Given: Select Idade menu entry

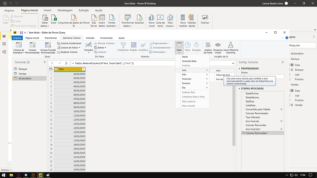Looking at the screenshot, I should (192, 57).
